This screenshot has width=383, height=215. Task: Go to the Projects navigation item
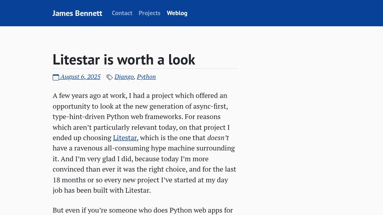(150, 13)
